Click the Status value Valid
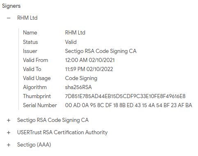 71,42
